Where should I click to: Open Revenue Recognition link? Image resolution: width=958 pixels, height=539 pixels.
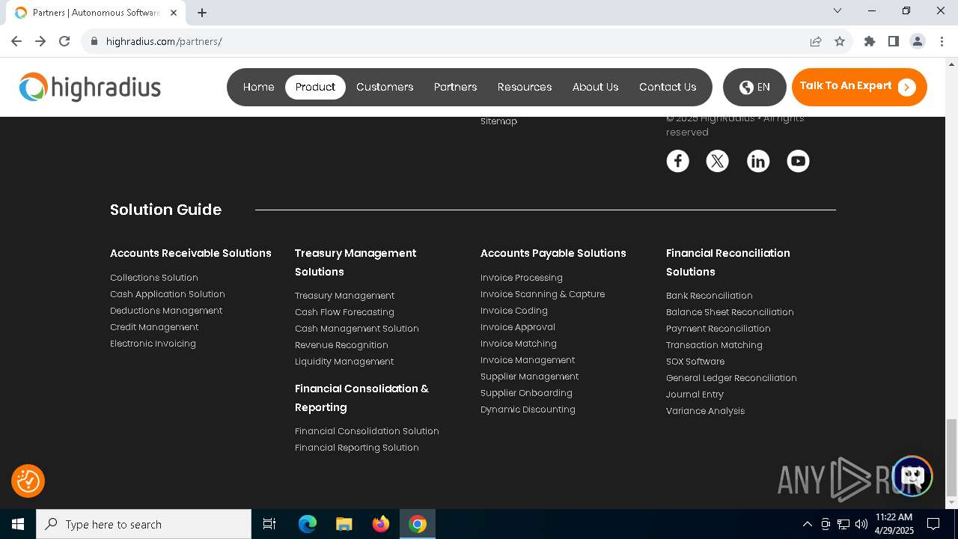pos(341,345)
